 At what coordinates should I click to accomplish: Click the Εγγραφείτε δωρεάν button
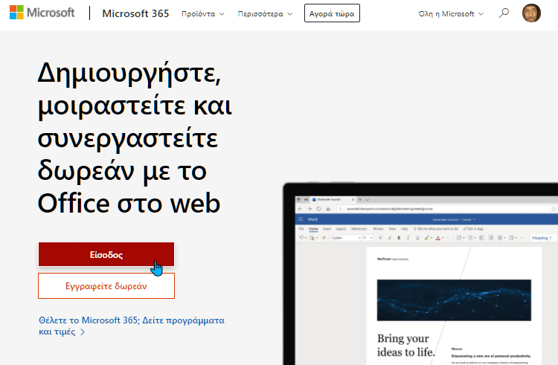click(x=106, y=286)
